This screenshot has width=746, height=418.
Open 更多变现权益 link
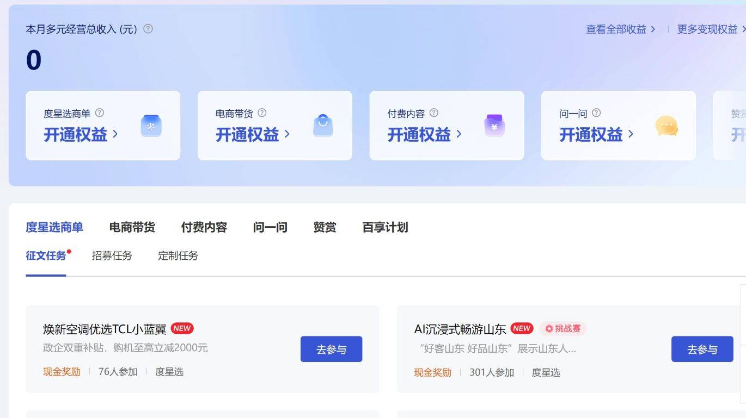[x=711, y=29]
